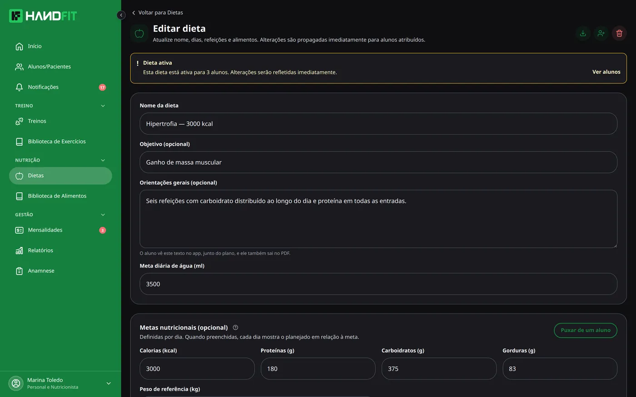Collapse the GESTÃO section chevron
Viewport: 636px width, 397px height.
(103, 215)
